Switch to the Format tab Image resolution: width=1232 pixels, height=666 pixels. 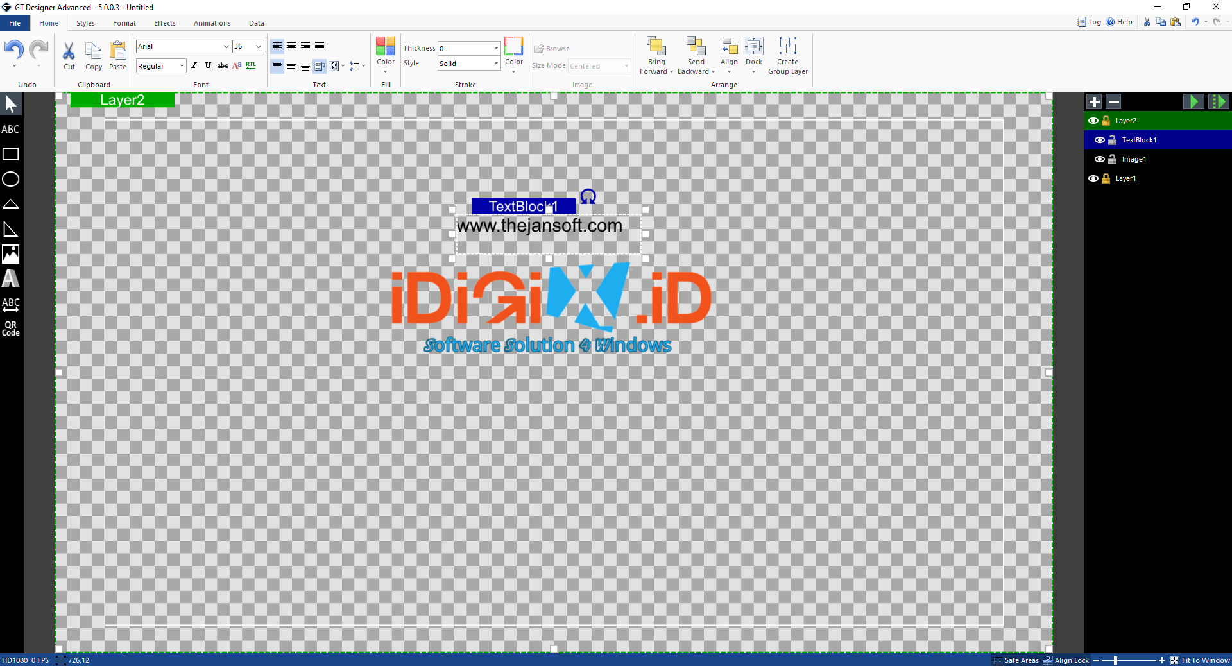(x=124, y=23)
